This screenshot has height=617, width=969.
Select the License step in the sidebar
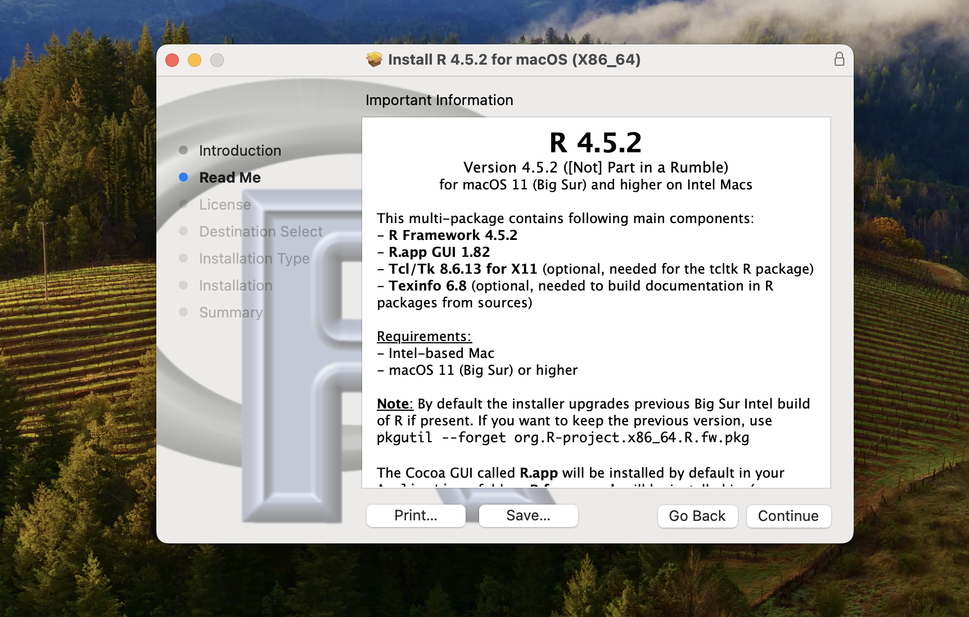[224, 205]
